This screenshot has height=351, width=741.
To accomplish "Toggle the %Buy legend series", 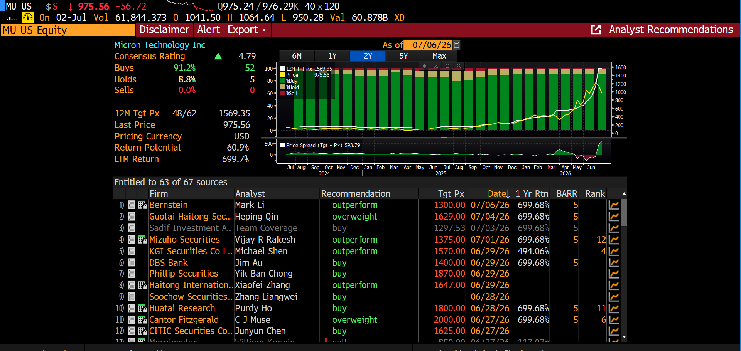I will (289, 81).
